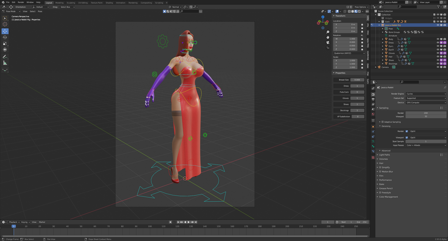
Task: Activate the Move tool
Action: [5, 31]
